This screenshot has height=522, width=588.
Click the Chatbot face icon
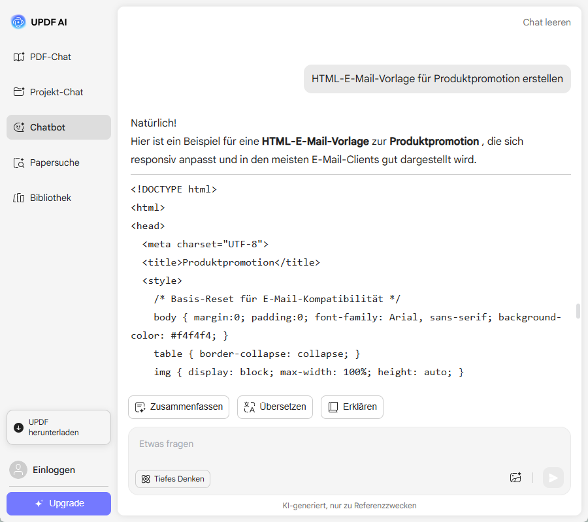point(19,127)
